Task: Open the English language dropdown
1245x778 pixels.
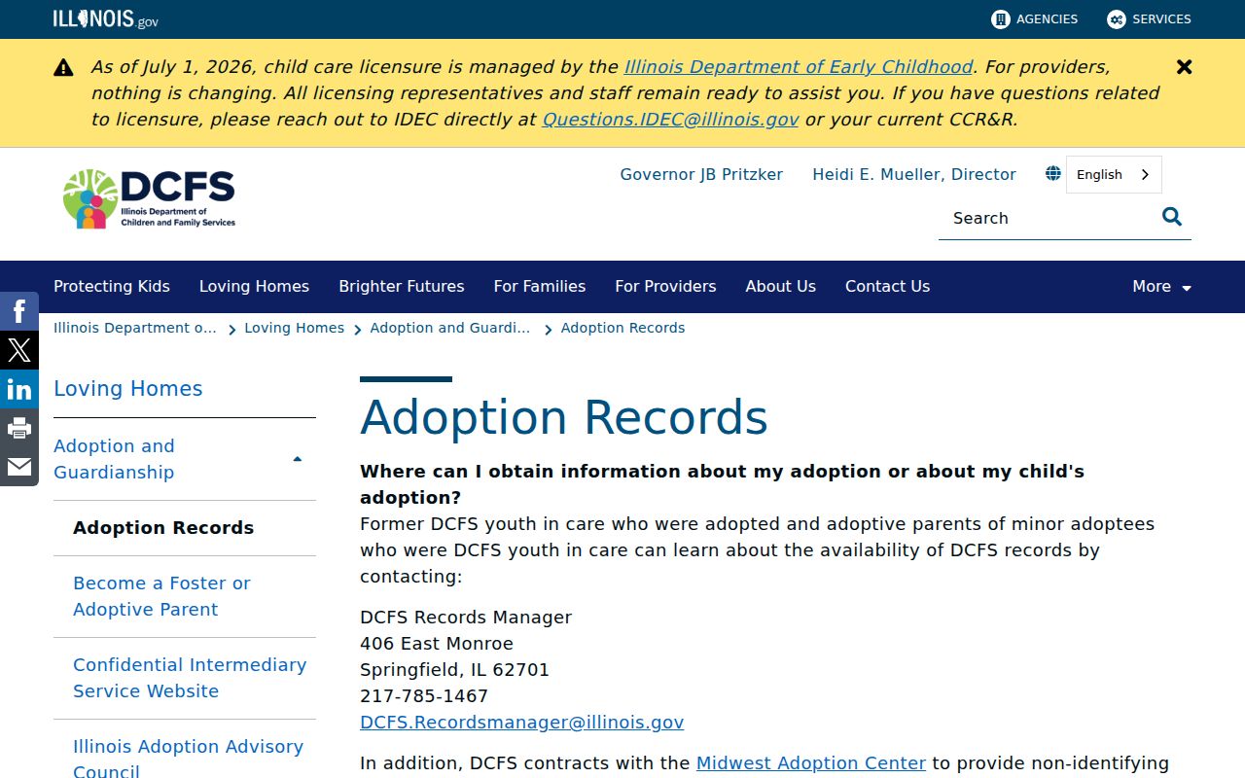Action: (x=1114, y=175)
